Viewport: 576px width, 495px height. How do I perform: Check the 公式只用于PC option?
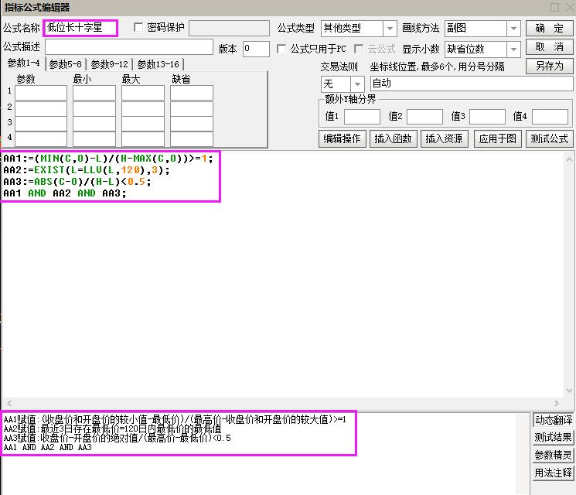pos(282,49)
